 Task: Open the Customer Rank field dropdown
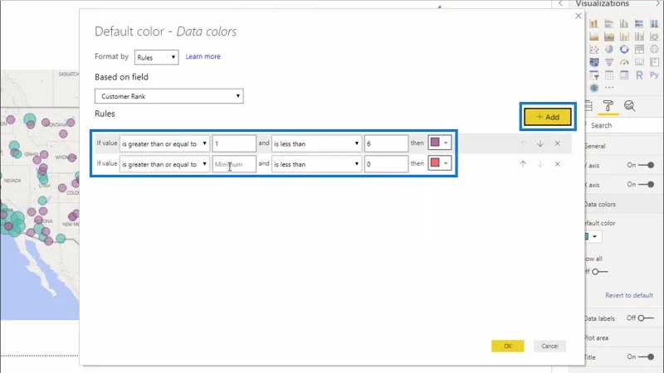click(x=169, y=96)
